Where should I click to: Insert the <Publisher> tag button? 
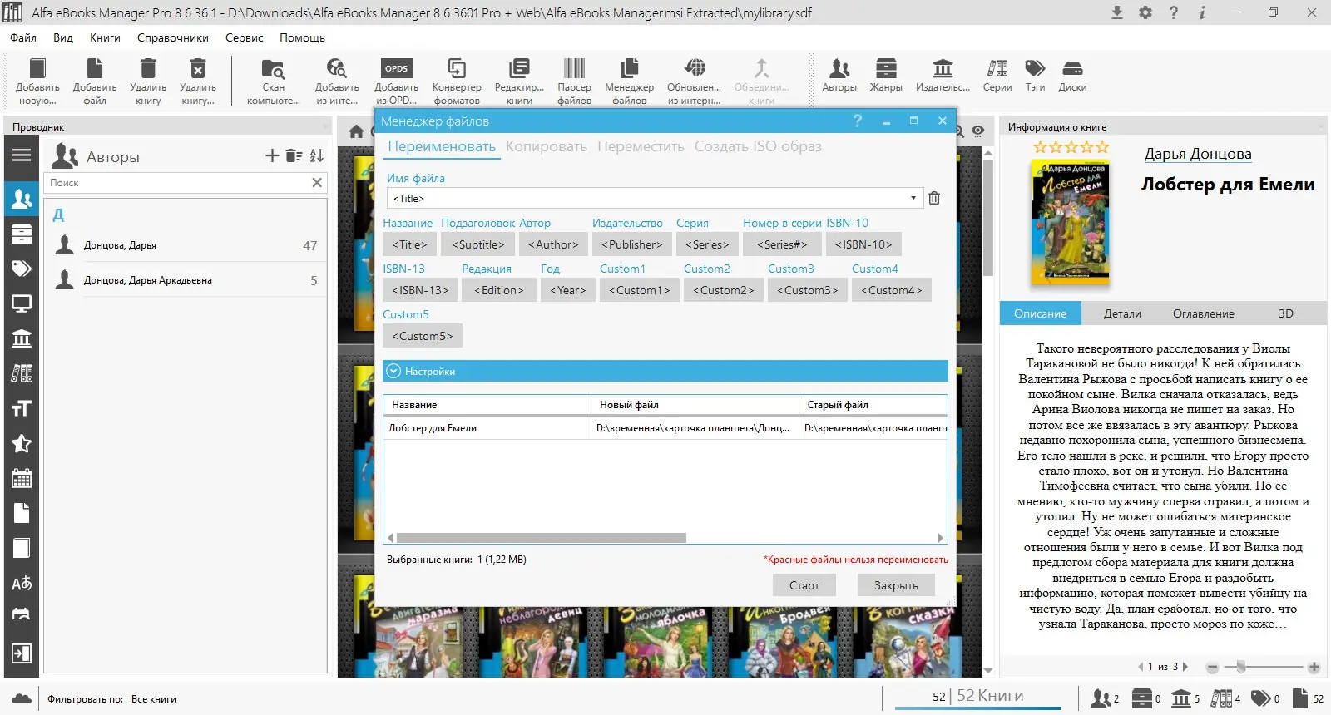tap(631, 244)
